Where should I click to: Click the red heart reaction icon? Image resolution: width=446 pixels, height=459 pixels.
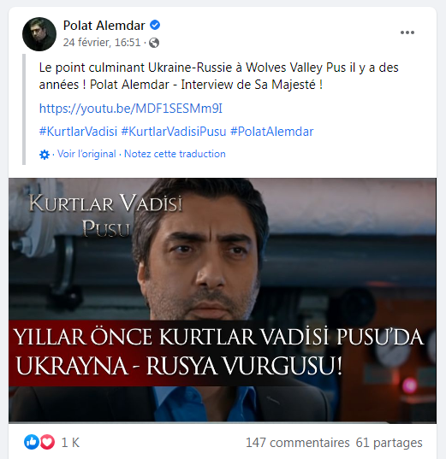[47, 442]
